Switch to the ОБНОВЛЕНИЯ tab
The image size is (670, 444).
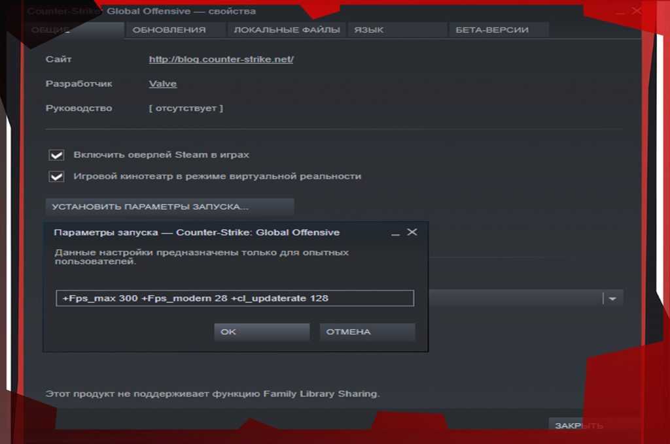click(175, 30)
